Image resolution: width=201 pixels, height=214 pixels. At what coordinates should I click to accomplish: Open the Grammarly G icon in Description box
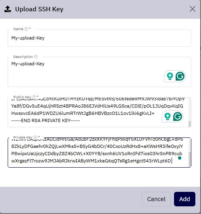[180, 76]
